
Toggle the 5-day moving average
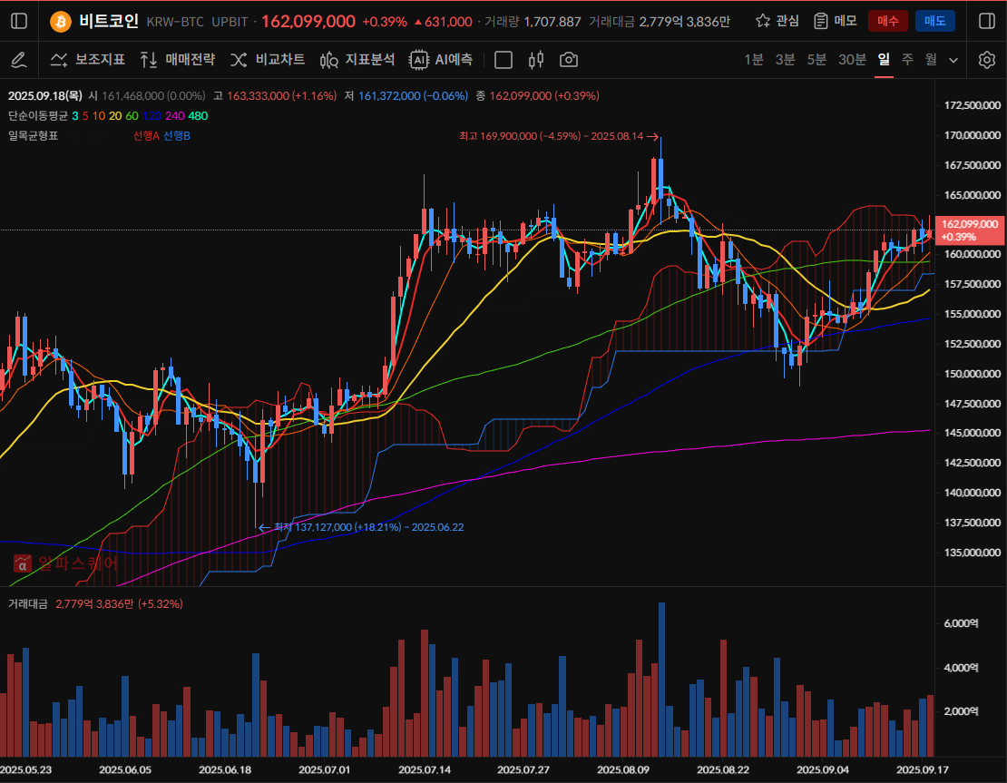click(85, 115)
